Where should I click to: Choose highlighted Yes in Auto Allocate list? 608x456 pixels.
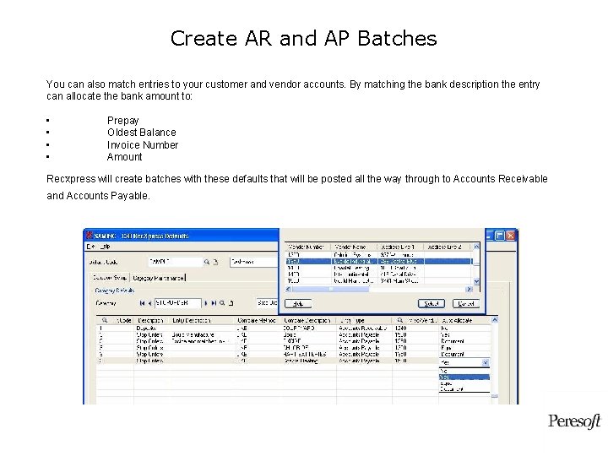464,377
